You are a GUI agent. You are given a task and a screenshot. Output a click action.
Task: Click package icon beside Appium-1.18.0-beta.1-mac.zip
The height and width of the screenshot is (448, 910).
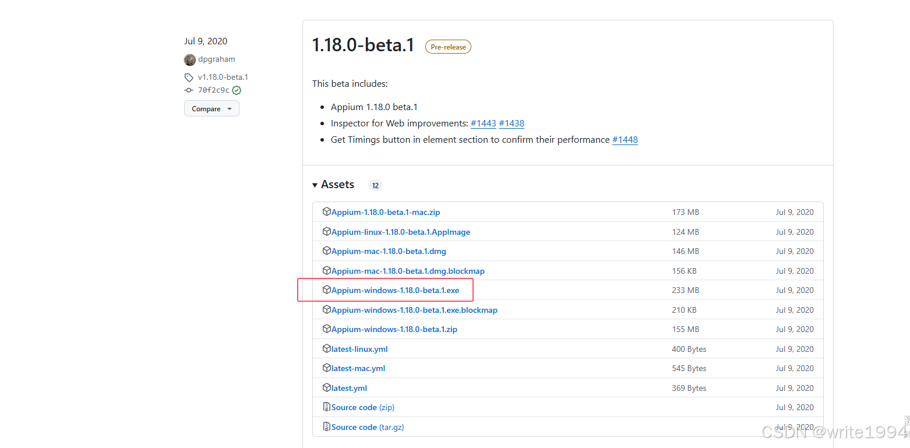pos(327,212)
